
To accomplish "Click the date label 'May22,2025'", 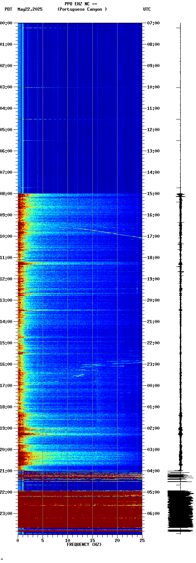I will click(x=30, y=9).
